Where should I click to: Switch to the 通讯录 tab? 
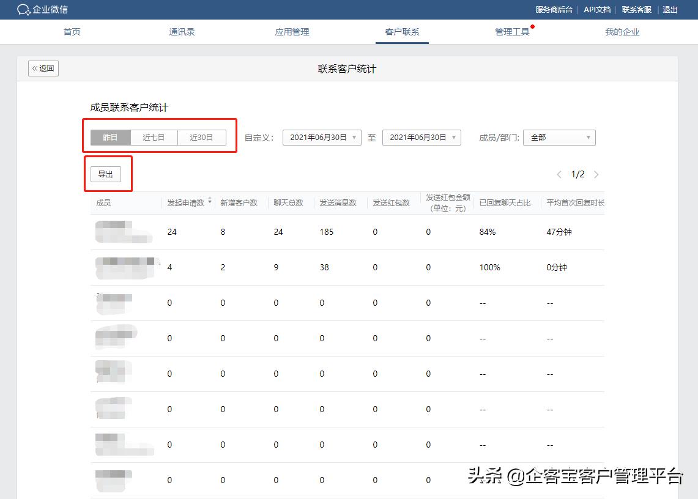point(182,32)
